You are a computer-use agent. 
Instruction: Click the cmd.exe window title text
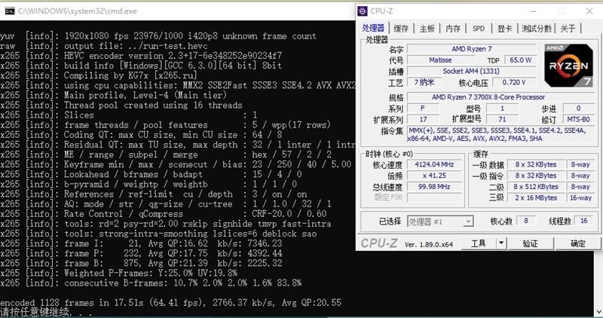78,11
